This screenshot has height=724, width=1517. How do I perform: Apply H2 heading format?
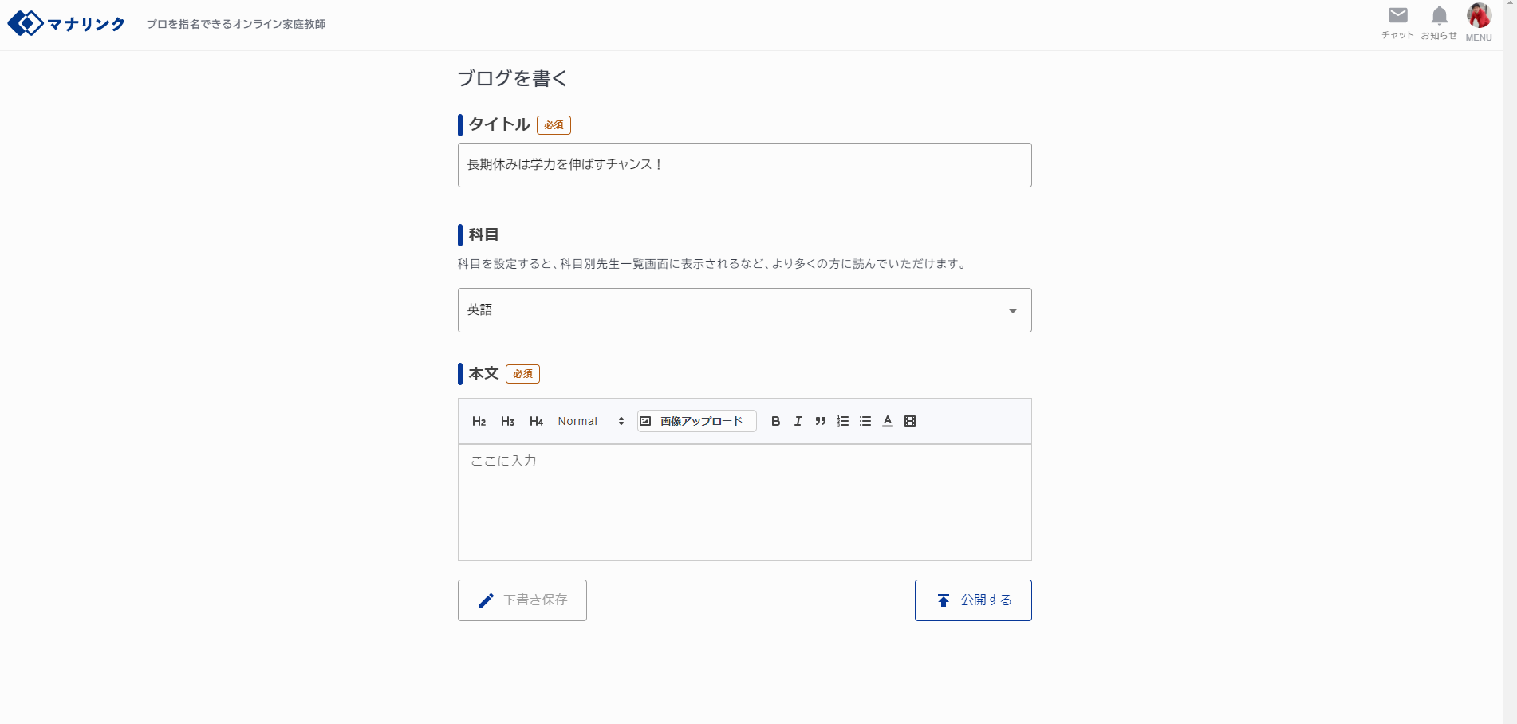tap(479, 421)
